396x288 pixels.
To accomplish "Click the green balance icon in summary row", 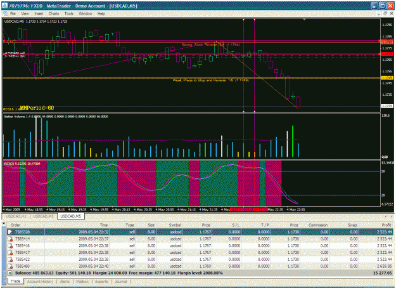I will (10, 273).
